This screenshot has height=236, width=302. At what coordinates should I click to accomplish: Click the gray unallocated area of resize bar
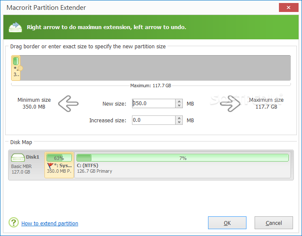click(155, 68)
